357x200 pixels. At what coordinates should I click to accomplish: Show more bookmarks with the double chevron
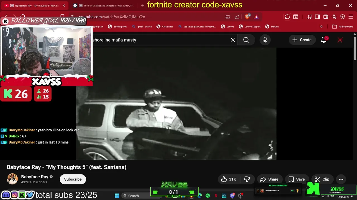point(321,27)
